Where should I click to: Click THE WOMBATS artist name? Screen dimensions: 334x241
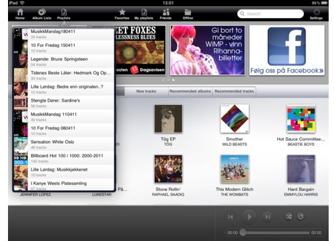click(234, 195)
